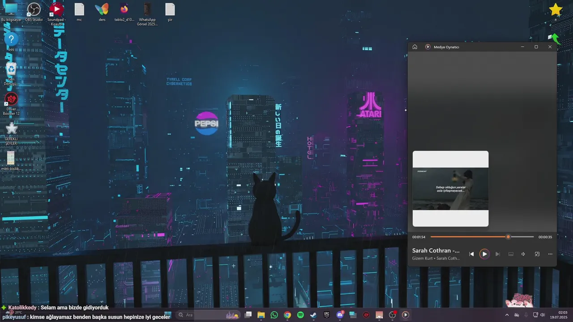This screenshot has width=573, height=322.
Task: Open the system tray volume icon
Action: click(543, 315)
